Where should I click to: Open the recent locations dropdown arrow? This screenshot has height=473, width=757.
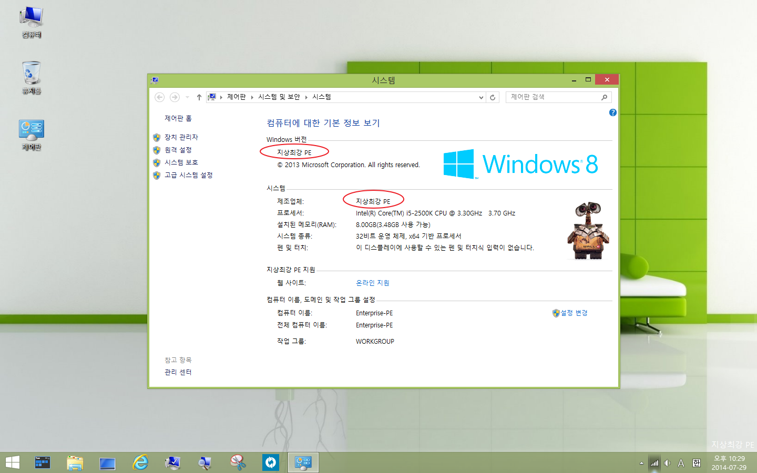coord(187,97)
